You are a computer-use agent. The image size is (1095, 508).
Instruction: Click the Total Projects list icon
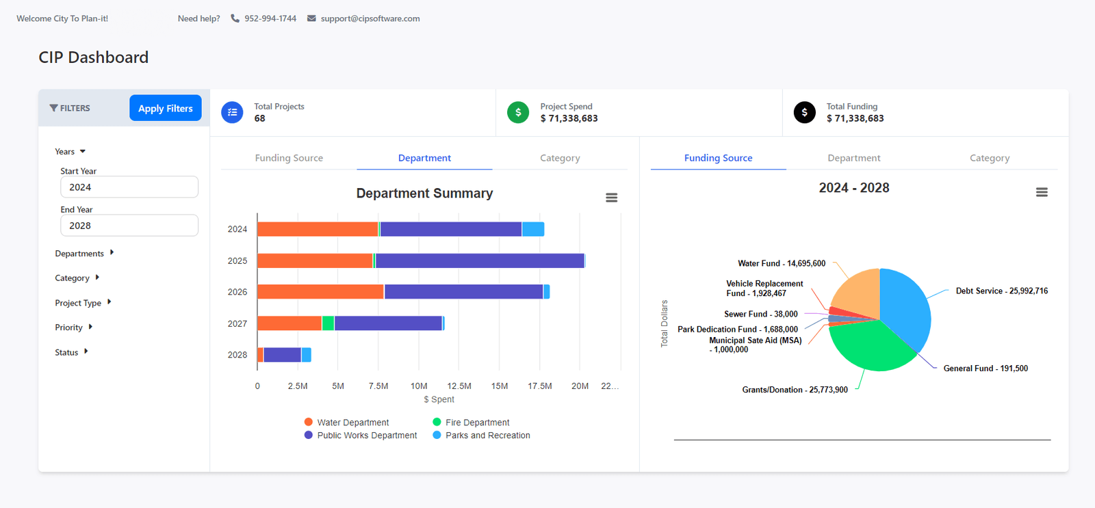(x=232, y=112)
